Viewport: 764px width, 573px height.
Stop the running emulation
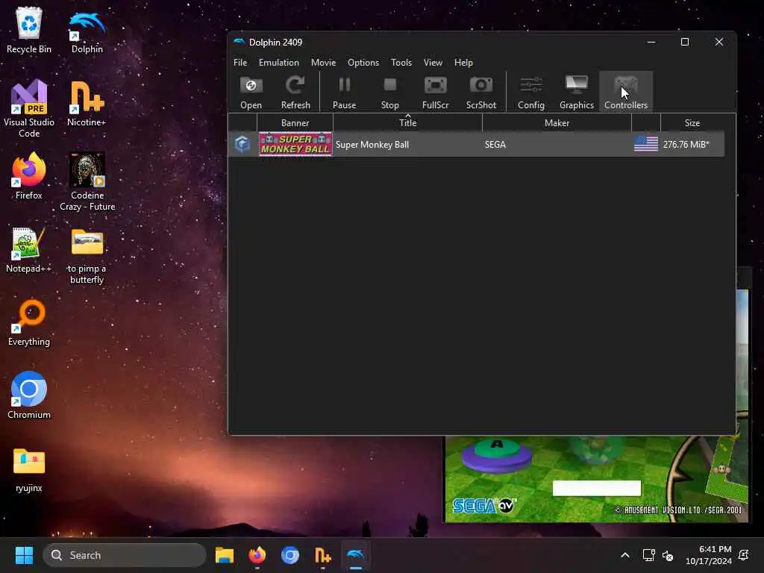[x=389, y=92]
